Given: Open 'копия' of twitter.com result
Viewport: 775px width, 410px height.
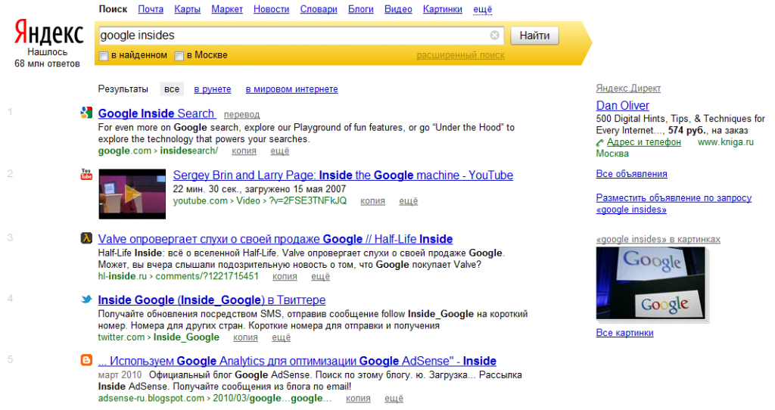Looking at the screenshot, I should [x=246, y=337].
